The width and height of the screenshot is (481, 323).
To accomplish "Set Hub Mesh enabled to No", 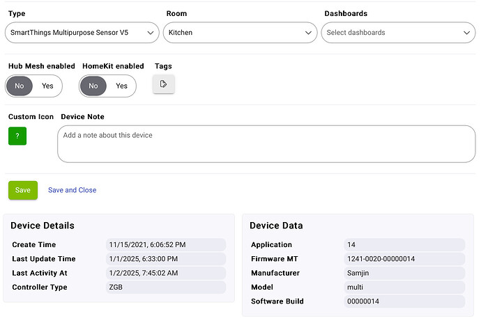I will tap(20, 86).
